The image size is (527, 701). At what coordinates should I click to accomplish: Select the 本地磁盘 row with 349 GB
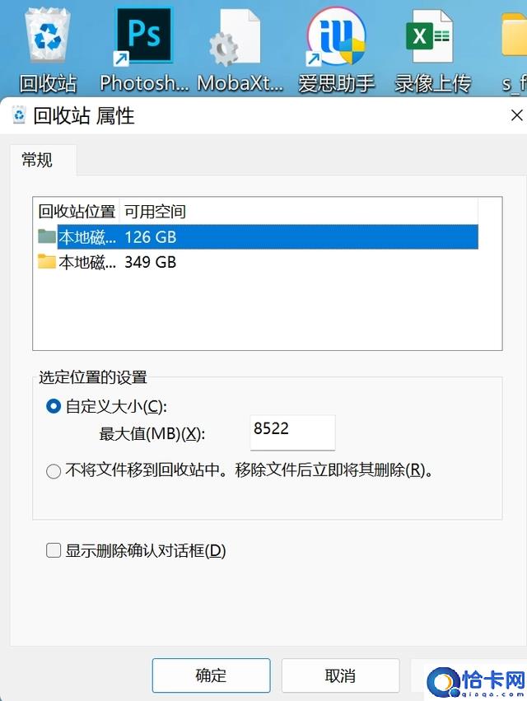tap(258, 262)
